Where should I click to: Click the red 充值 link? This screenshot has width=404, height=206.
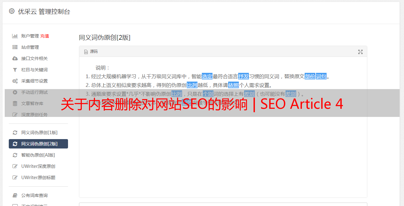[45, 36]
